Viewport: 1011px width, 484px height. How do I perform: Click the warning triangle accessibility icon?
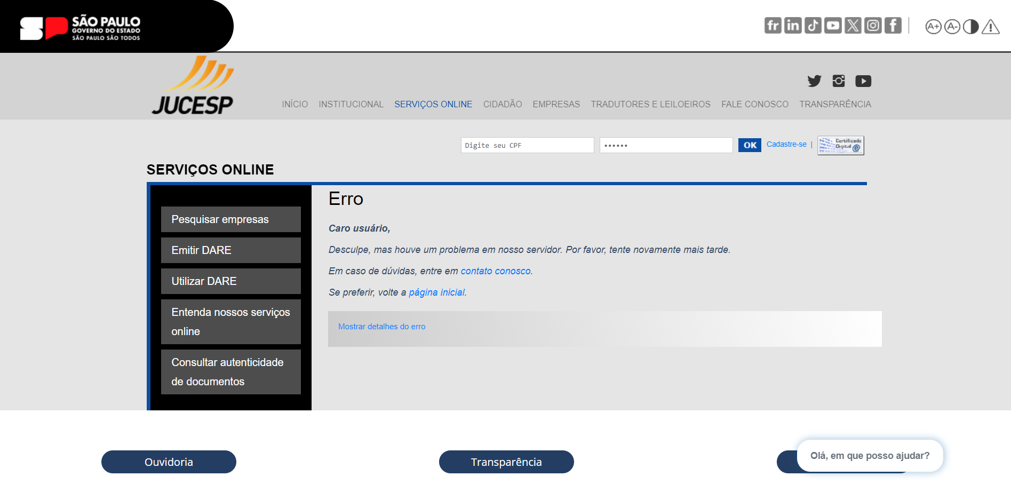point(991,27)
